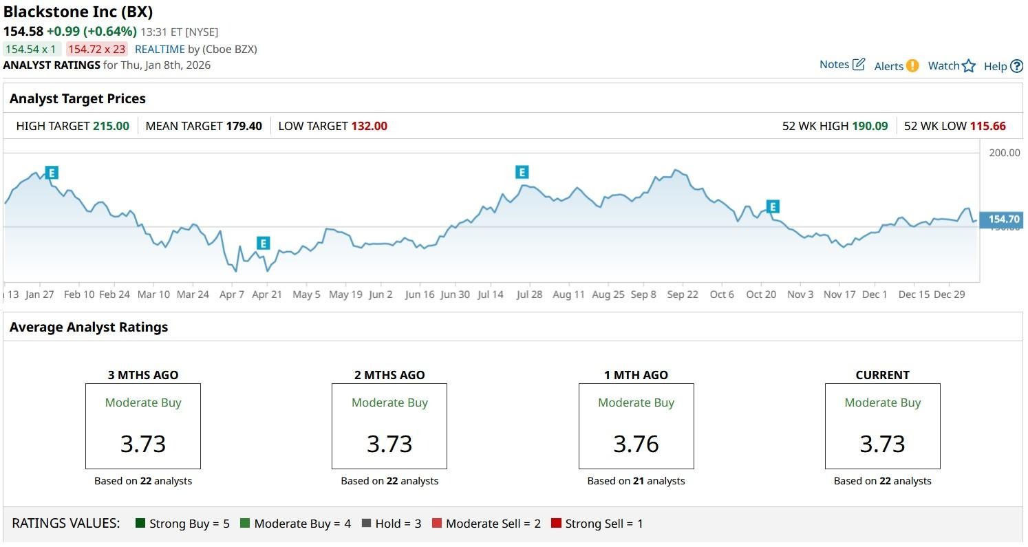The image size is (1028, 547).
Task: Select the CURRENT rating box
Action: pyautogui.click(x=882, y=426)
